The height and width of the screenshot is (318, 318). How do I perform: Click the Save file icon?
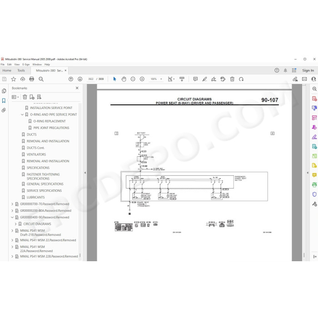[x=4, y=79]
